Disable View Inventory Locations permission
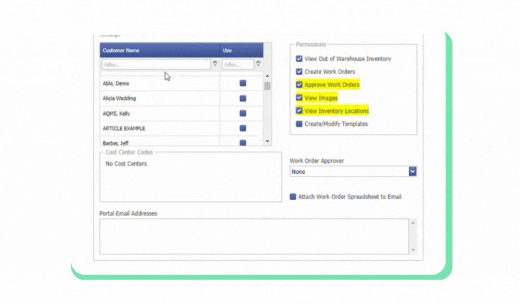Screen dimensions: 520x305 (299, 110)
